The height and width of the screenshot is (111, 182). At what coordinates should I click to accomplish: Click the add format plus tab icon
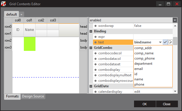click(x=21, y=14)
